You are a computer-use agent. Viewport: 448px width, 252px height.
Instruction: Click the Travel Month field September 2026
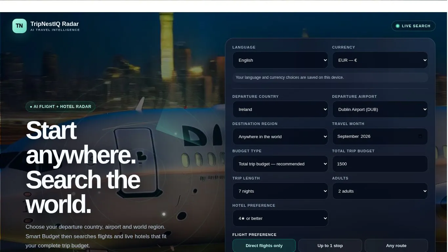[x=380, y=136]
